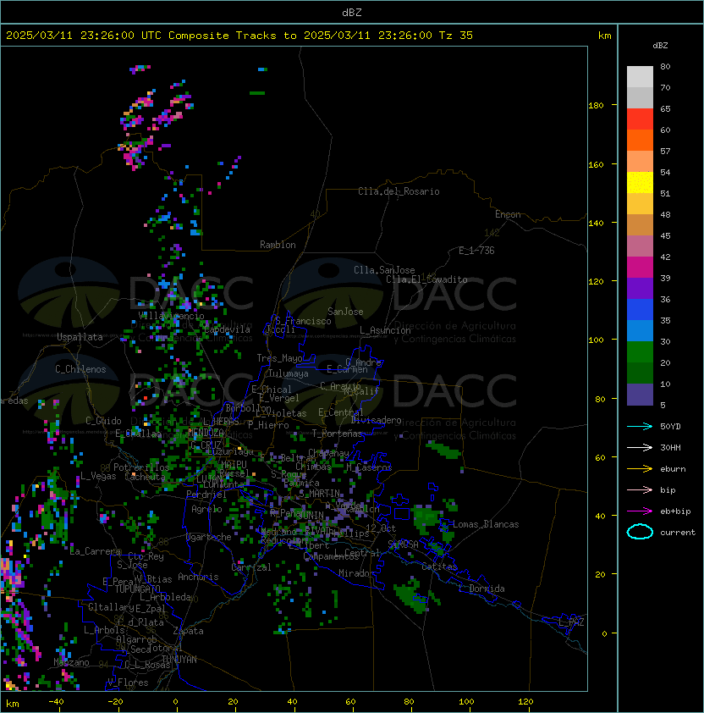Click the '180' km vertical axis label

596,106
